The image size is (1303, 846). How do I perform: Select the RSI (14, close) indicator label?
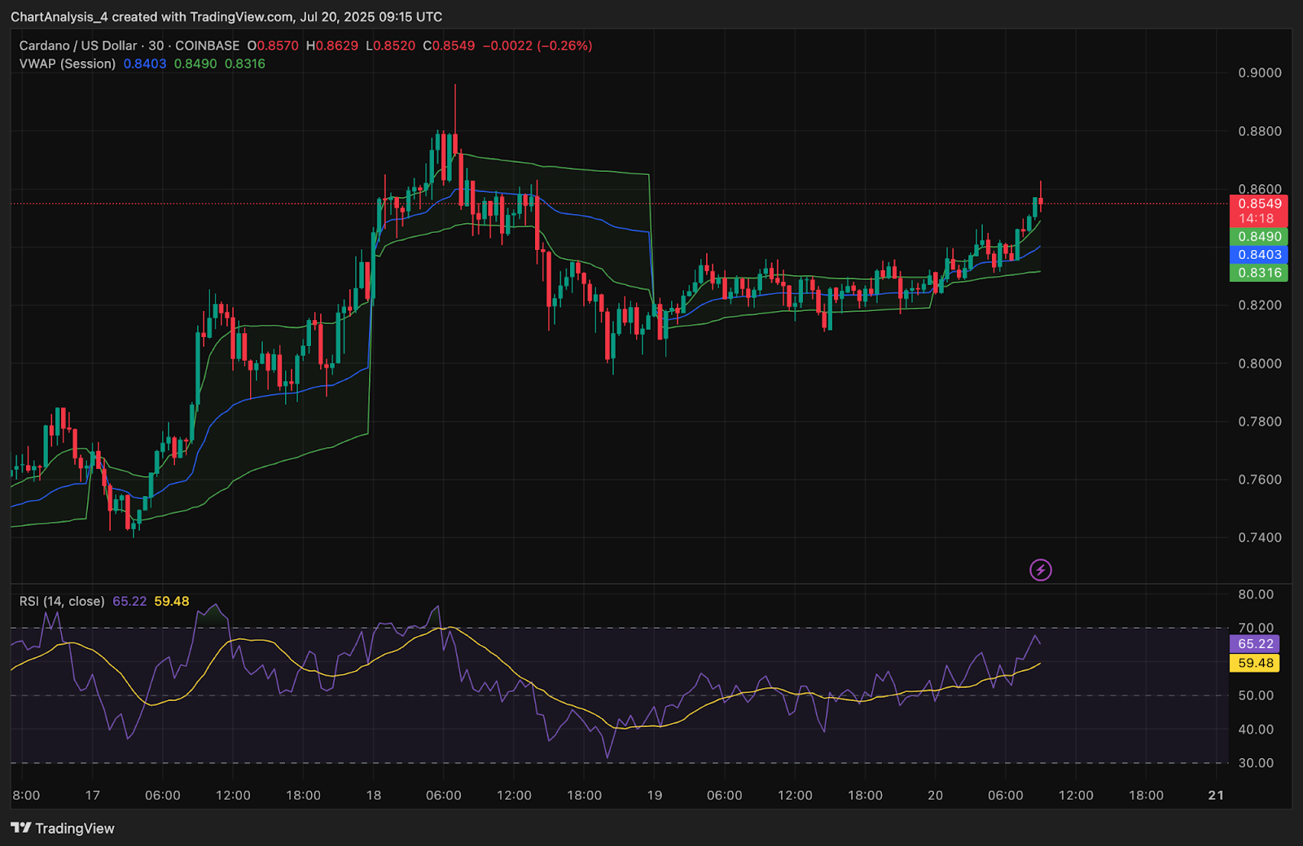point(62,601)
